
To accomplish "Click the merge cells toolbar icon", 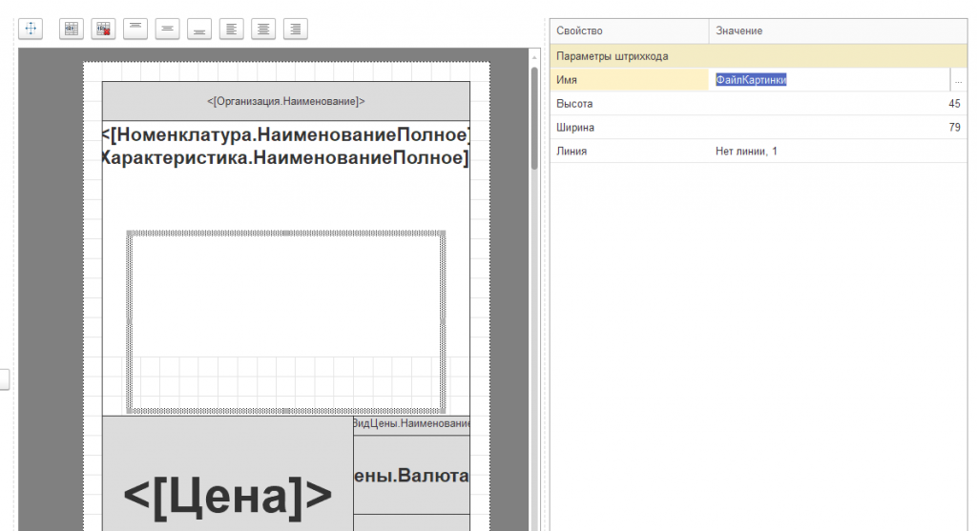I will (72, 29).
